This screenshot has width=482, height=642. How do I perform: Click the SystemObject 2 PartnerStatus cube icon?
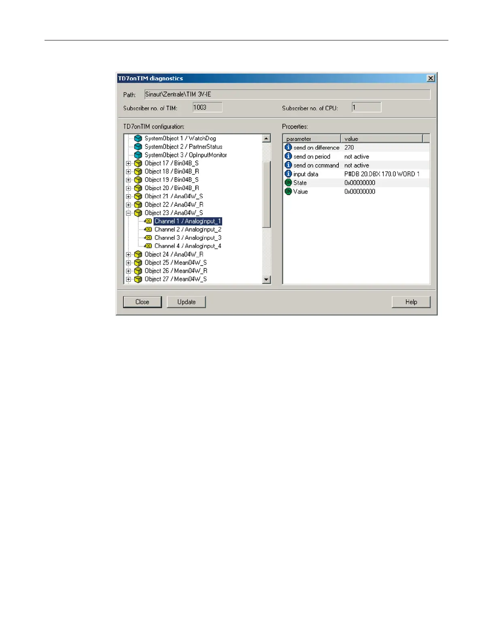[138, 146]
